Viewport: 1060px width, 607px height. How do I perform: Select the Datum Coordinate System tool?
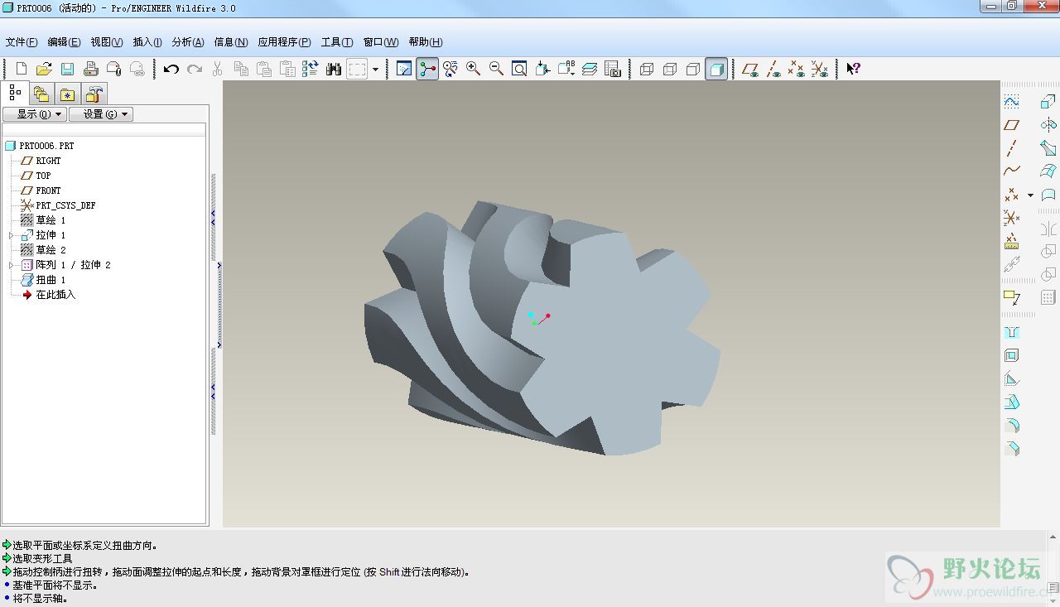tap(1011, 219)
